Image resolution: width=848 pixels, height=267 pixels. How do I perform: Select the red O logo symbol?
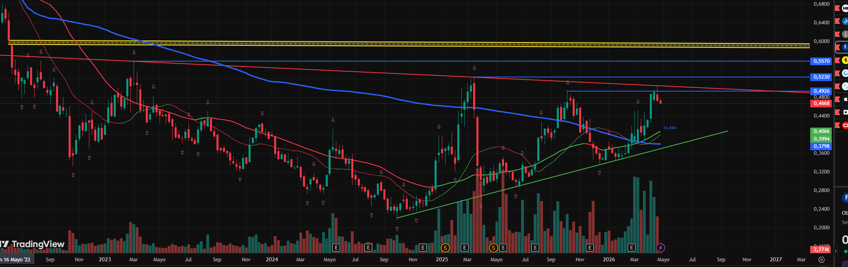pos(845,125)
